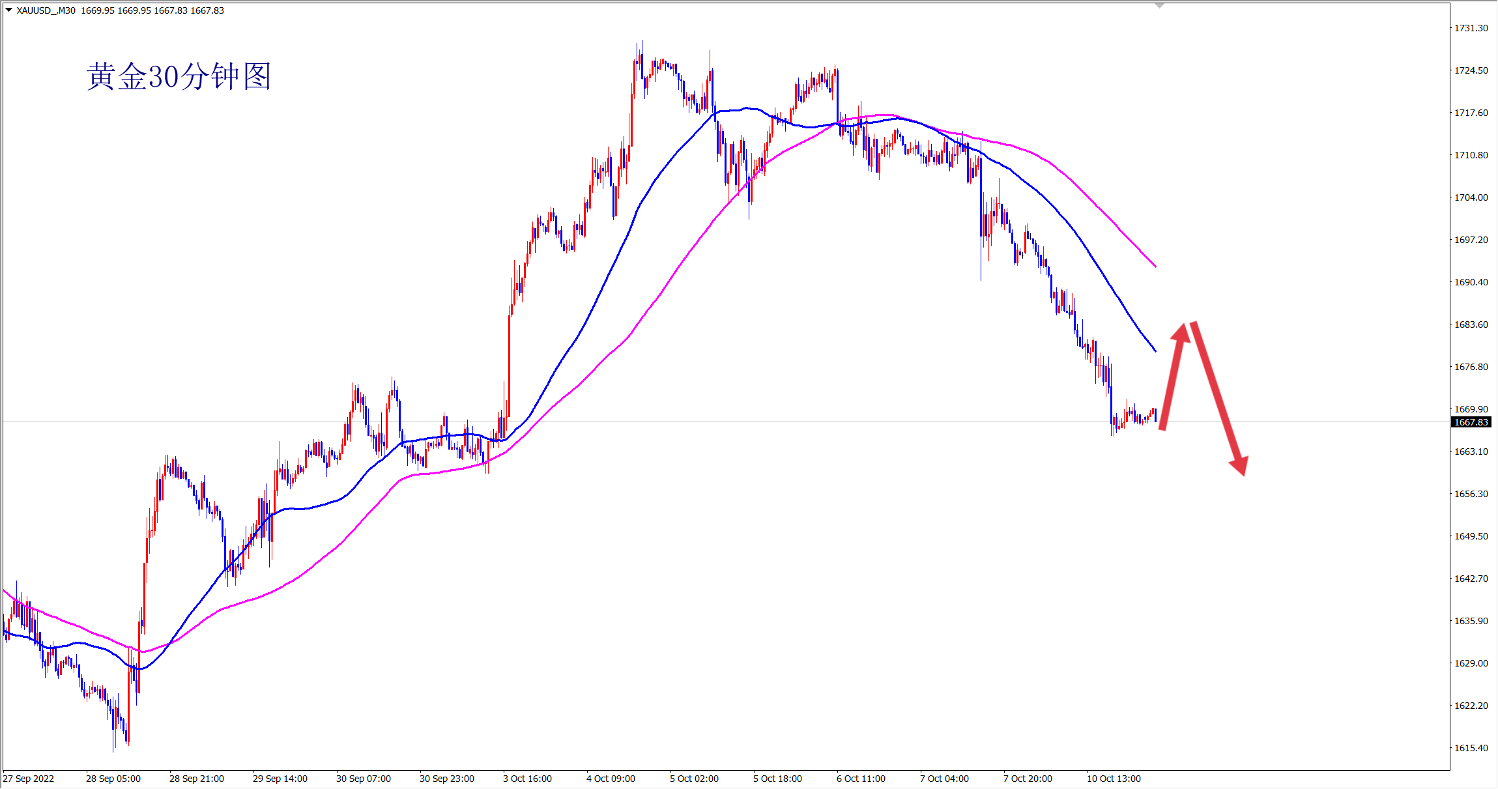The height and width of the screenshot is (789, 1498).
Task: Click the black triangle before XAUUSD_,M30
Action: [9, 10]
